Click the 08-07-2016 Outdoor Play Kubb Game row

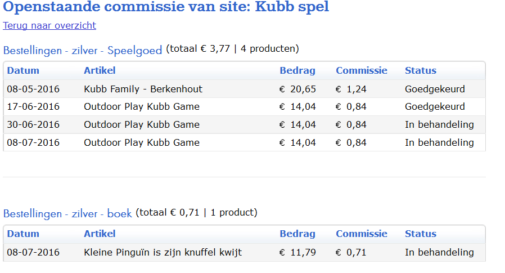(245, 142)
